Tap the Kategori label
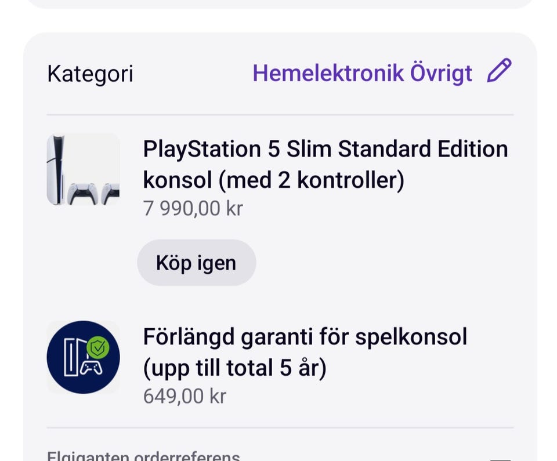 point(90,74)
